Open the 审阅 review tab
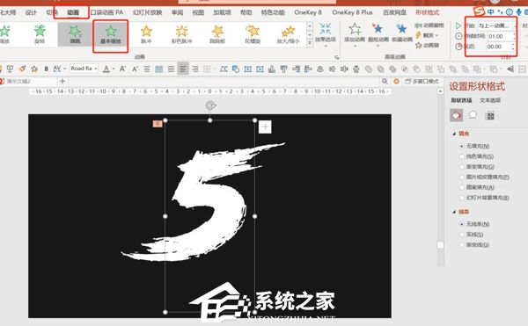 tap(177, 12)
